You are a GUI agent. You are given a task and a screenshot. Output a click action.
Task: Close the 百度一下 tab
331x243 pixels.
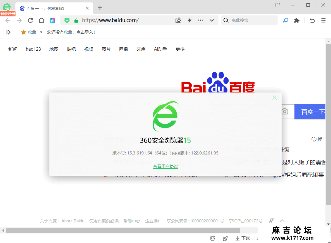(x=87, y=8)
